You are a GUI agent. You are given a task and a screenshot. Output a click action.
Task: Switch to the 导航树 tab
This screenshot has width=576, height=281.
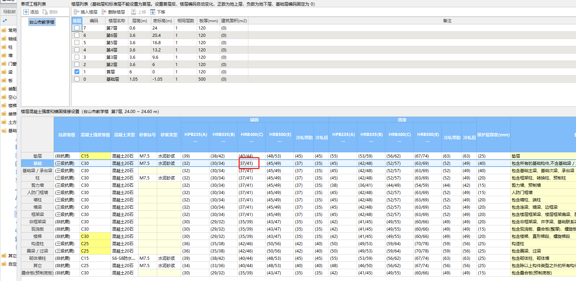pos(9,11)
